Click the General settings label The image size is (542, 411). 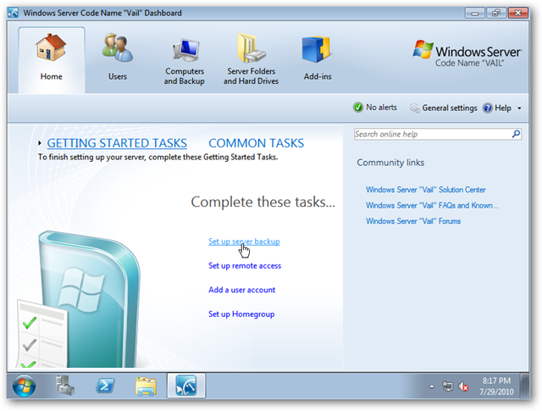[x=450, y=108]
